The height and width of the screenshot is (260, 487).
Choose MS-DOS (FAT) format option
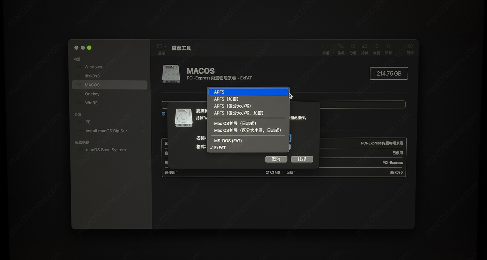pos(248,141)
